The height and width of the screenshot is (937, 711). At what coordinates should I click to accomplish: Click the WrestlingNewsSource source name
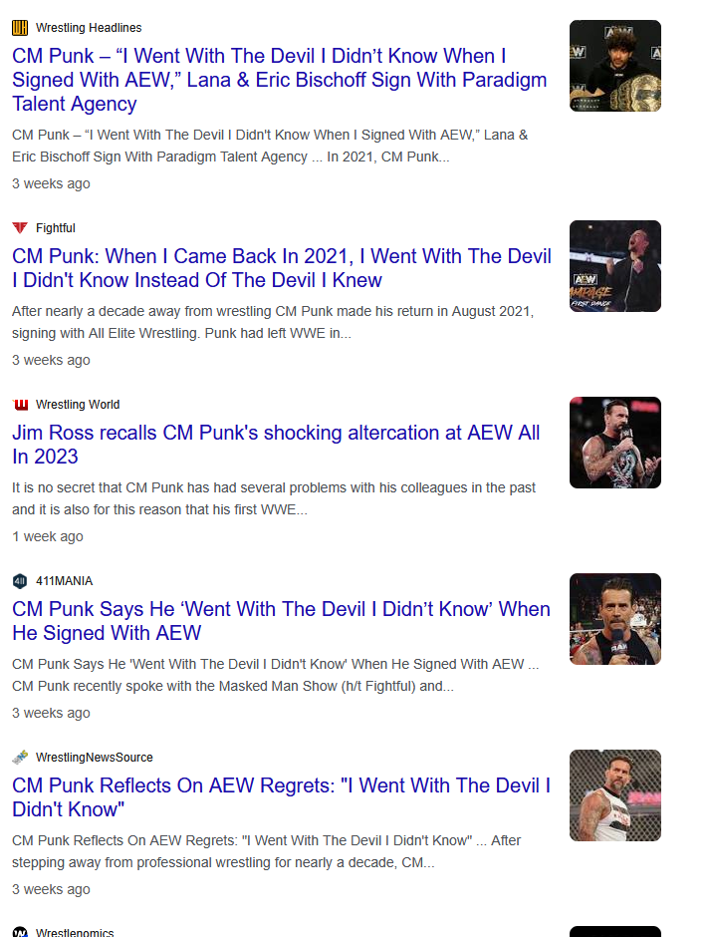pos(95,758)
